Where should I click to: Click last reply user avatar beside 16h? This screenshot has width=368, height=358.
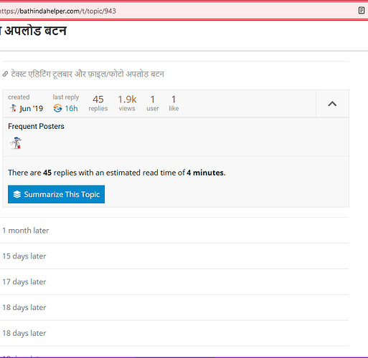[57, 108]
